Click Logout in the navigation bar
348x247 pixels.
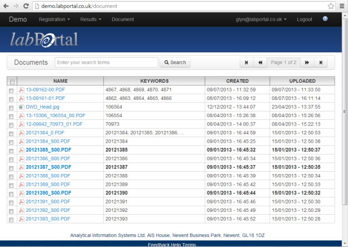pyautogui.click(x=304, y=20)
